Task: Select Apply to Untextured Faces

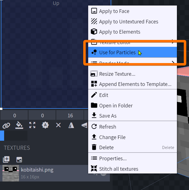Action: [x=128, y=21]
